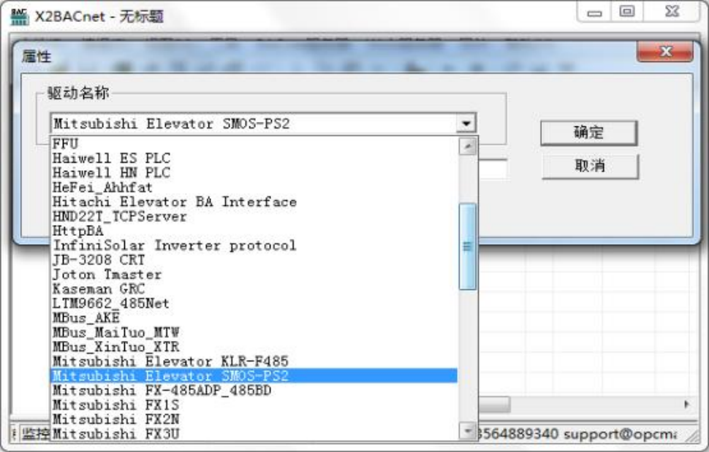Choose HeFei_Ahhfat from the list
Viewport: 709px width, 452px height.
coord(254,187)
